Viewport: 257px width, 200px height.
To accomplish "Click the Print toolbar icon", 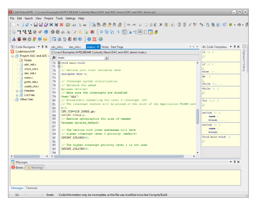I will (x=85, y=25).
